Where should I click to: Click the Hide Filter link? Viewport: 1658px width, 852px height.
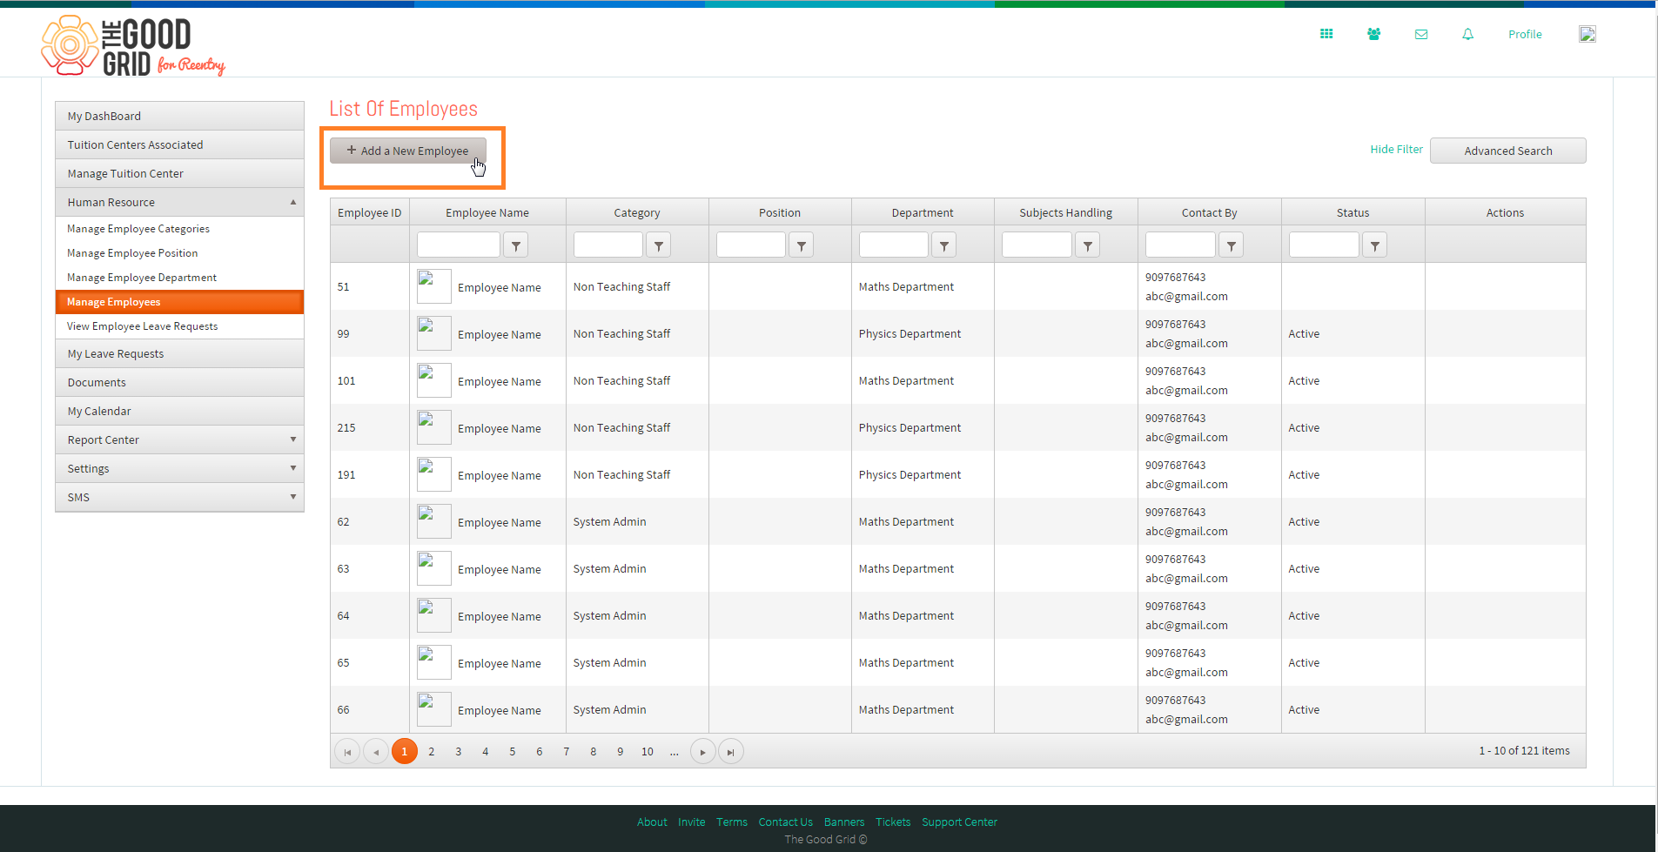[1396, 150]
